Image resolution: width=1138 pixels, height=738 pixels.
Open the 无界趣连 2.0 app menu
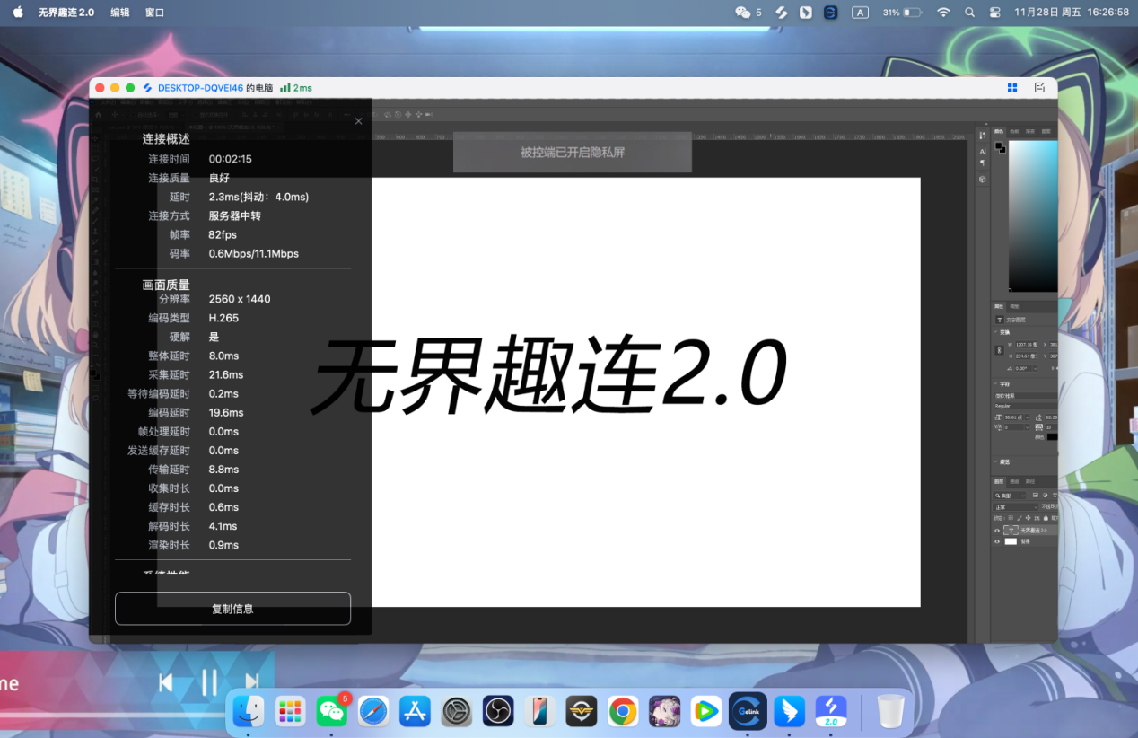point(66,13)
